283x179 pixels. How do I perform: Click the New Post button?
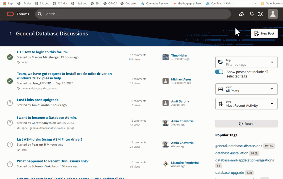pos(264,33)
